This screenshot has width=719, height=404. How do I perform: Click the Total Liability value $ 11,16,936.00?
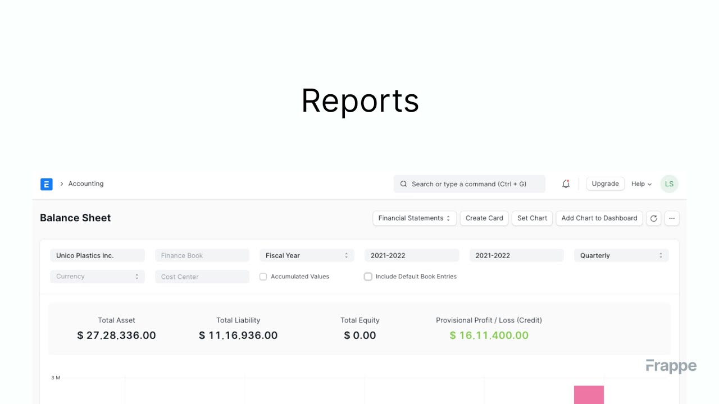point(238,336)
